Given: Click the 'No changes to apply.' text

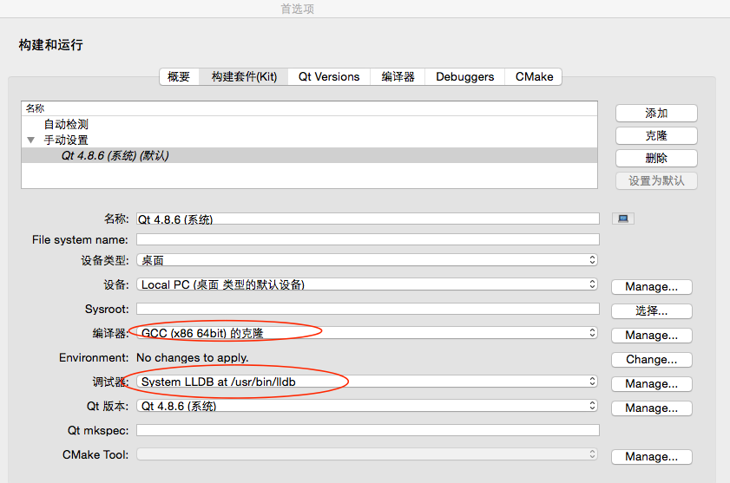Looking at the screenshot, I should click(x=193, y=357).
